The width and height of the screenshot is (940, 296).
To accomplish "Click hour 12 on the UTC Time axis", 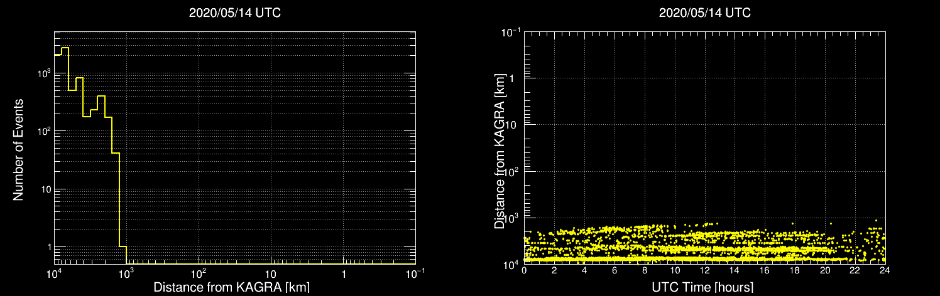I will [x=705, y=272].
